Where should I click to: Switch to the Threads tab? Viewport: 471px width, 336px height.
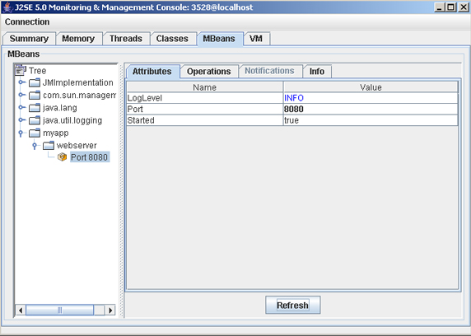(x=126, y=39)
